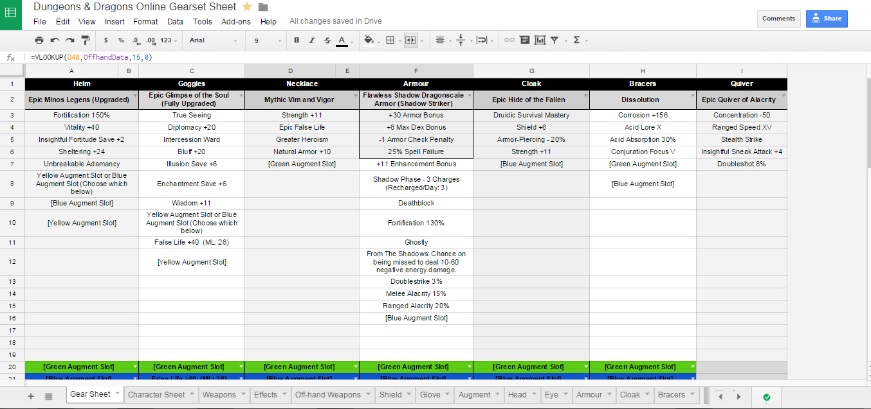Toggle italic formatting
The height and width of the screenshot is (409, 871).
pyautogui.click(x=312, y=40)
